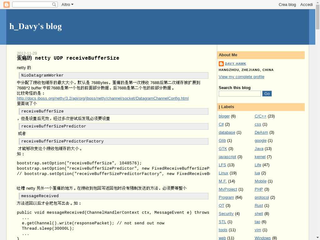Open the google label
Screen dimensions: 320x240
[260, 141]
